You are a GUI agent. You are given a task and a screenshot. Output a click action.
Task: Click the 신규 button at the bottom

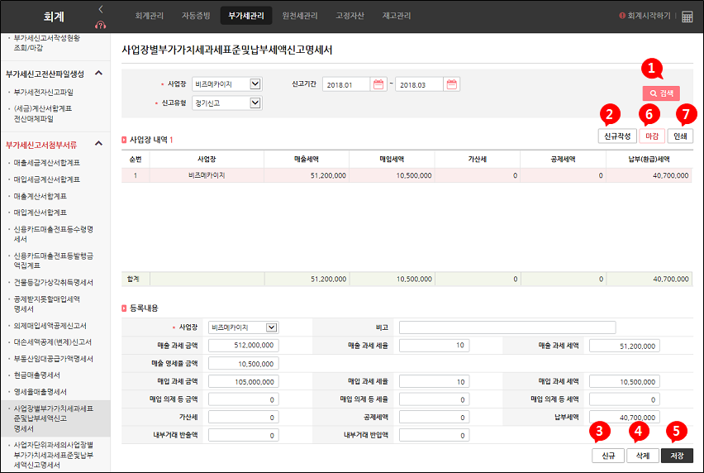pos(608,456)
